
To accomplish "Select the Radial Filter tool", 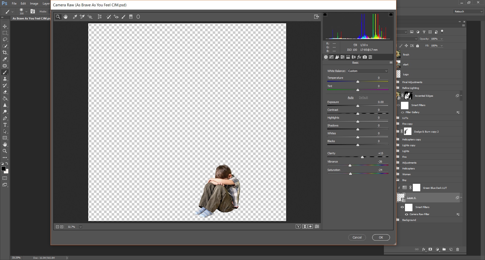I will point(138,17).
